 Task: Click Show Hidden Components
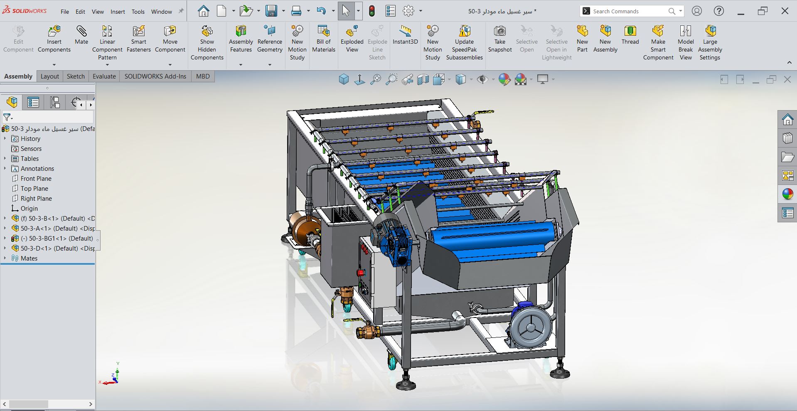[207, 42]
